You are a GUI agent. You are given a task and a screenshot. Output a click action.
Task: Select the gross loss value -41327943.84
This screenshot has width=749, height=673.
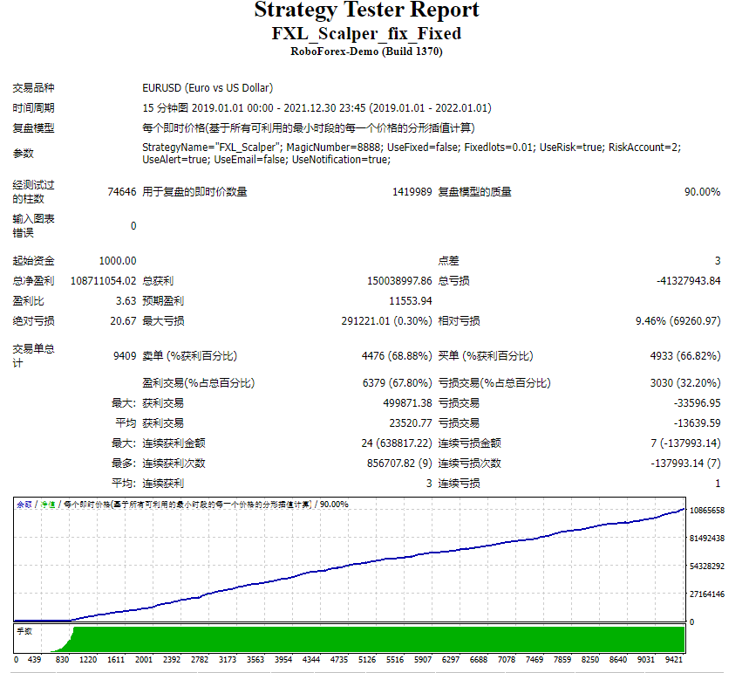point(688,281)
